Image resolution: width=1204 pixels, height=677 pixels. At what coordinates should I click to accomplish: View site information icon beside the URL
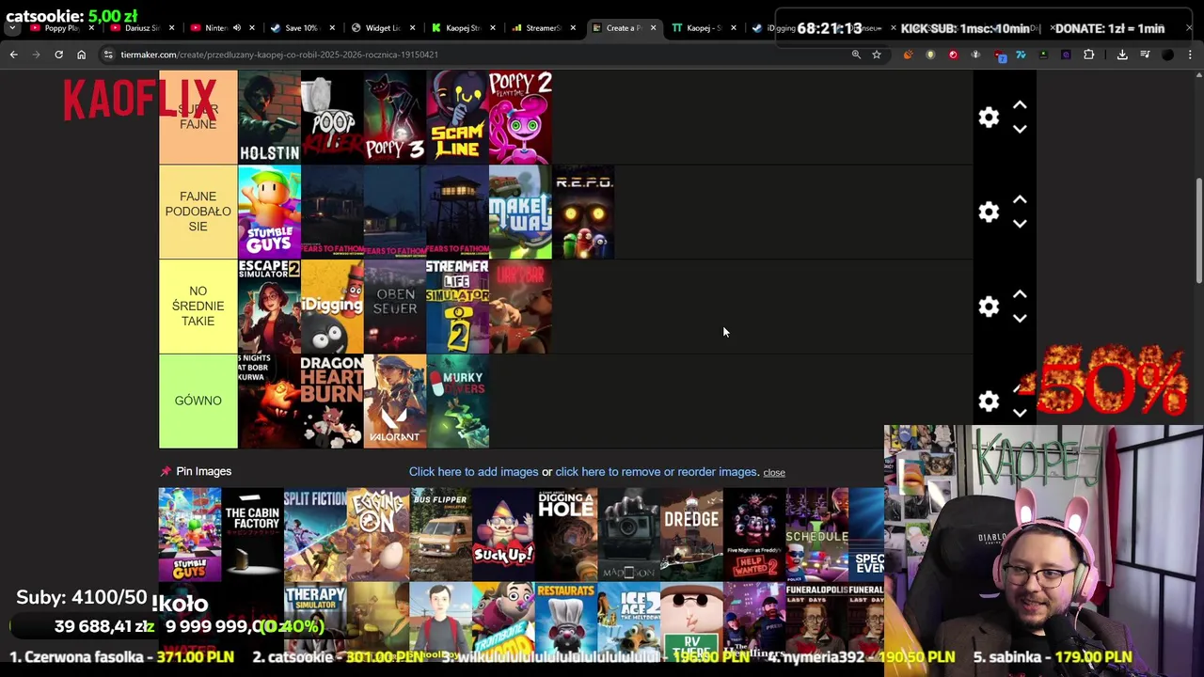point(108,55)
